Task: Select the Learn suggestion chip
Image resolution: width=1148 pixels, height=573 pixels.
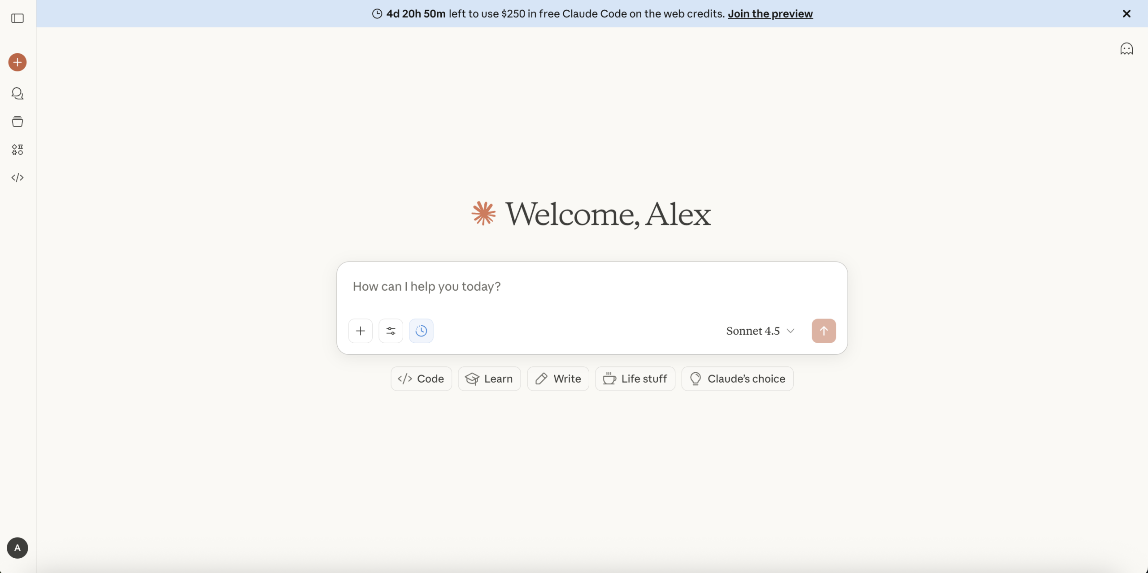Action: click(489, 379)
